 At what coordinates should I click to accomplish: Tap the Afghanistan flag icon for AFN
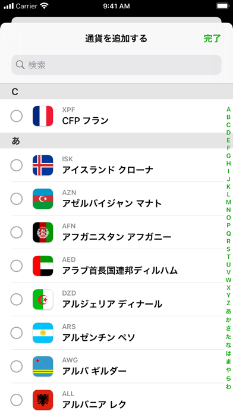click(43, 232)
